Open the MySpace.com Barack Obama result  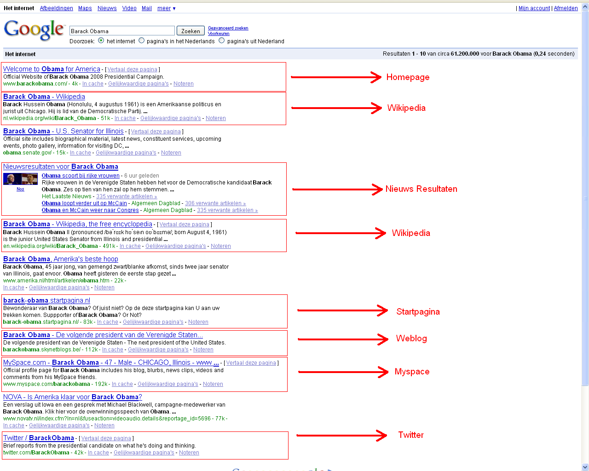click(x=111, y=362)
